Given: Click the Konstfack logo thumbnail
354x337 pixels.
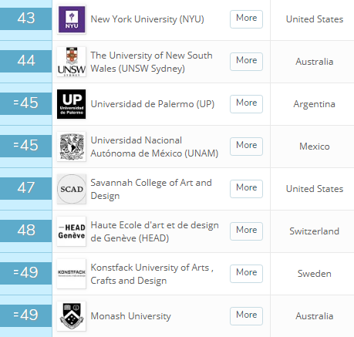Looking at the screenshot, I should click(x=72, y=274).
